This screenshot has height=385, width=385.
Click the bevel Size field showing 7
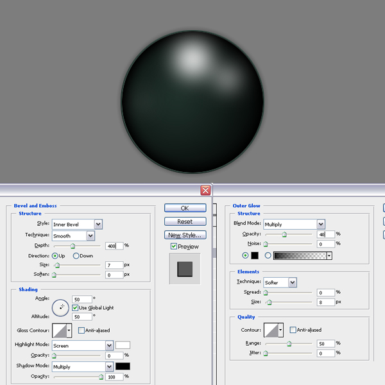click(x=114, y=265)
